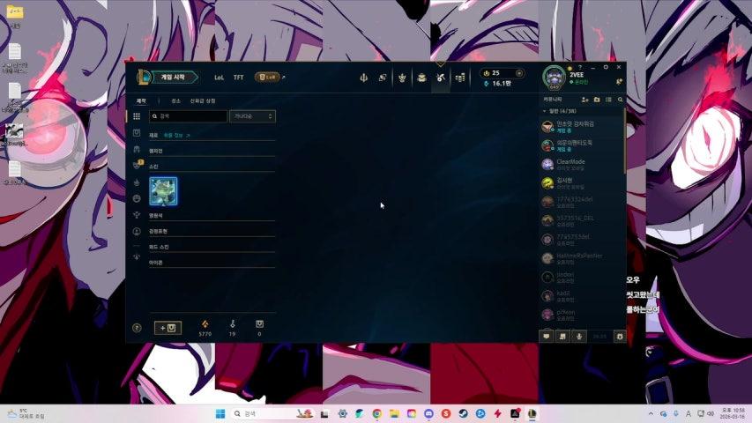Click the Windows taskbar search box

(x=273, y=413)
